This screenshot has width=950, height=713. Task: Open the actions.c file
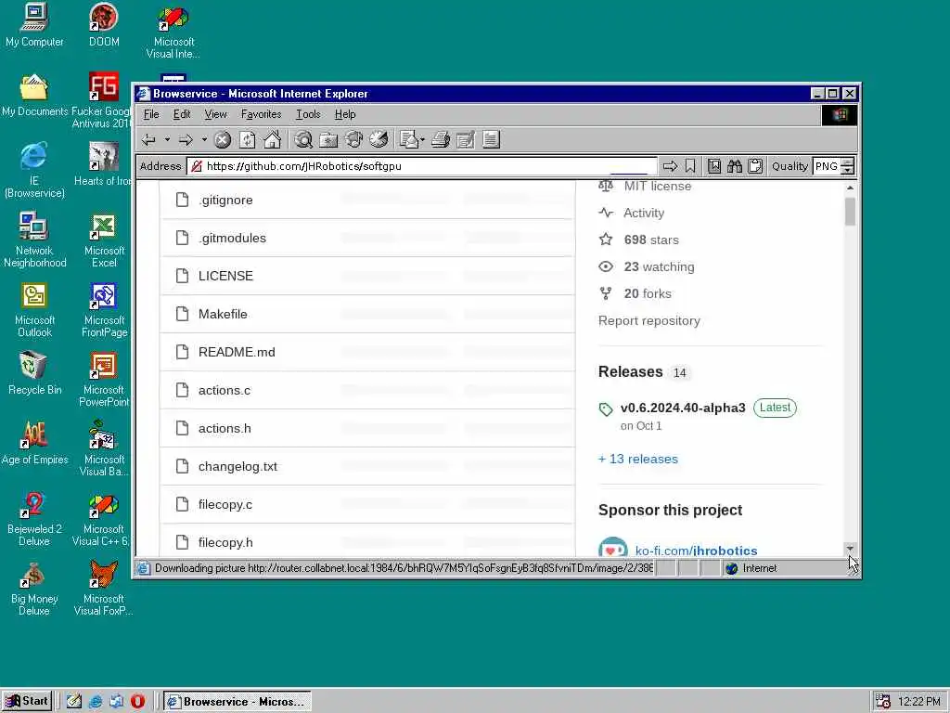[x=225, y=391]
